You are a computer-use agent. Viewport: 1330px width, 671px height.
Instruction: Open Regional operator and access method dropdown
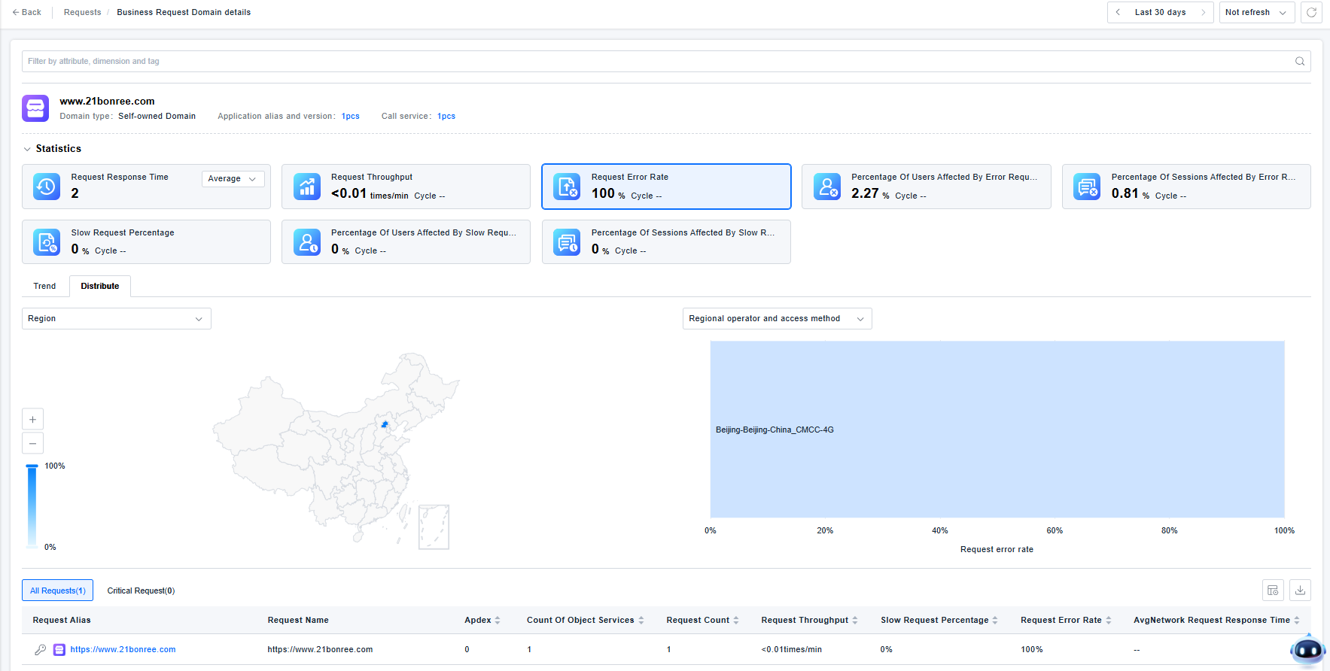click(777, 319)
